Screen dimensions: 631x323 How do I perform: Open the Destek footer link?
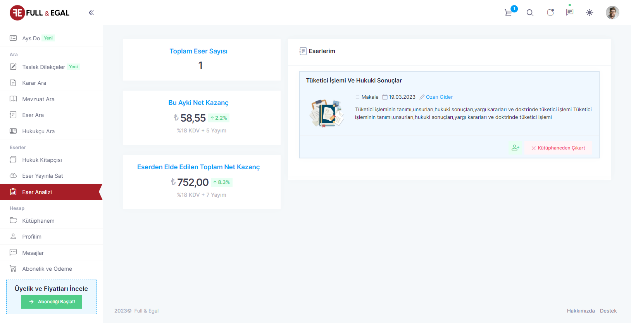608,311
